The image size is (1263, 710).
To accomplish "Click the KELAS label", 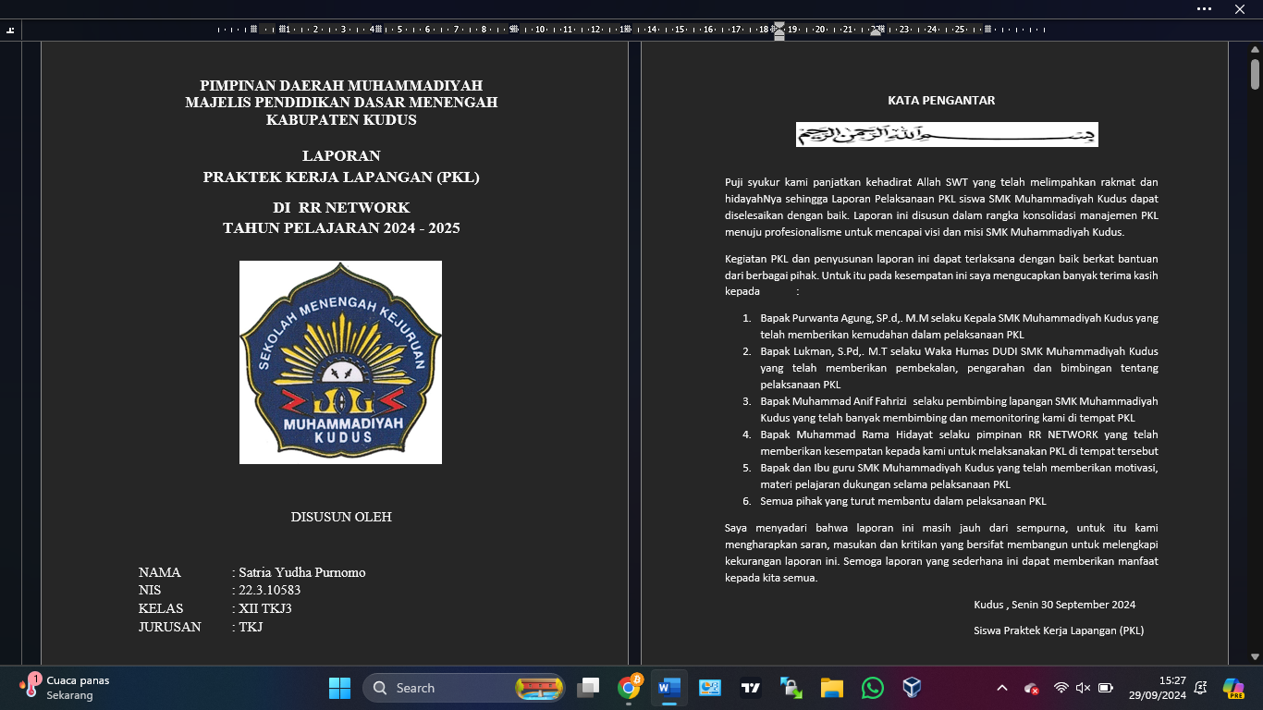I will coord(161,608).
